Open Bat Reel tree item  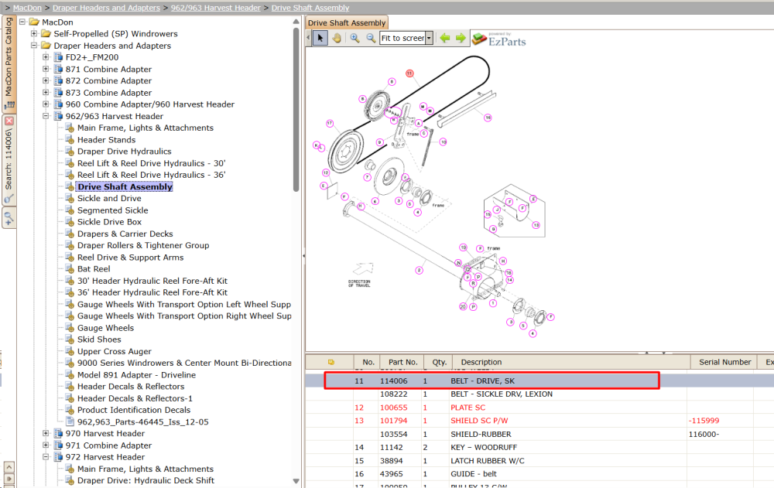pos(94,269)
